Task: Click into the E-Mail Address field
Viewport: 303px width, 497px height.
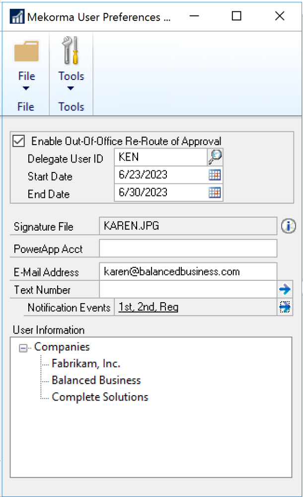Action: 188,272
